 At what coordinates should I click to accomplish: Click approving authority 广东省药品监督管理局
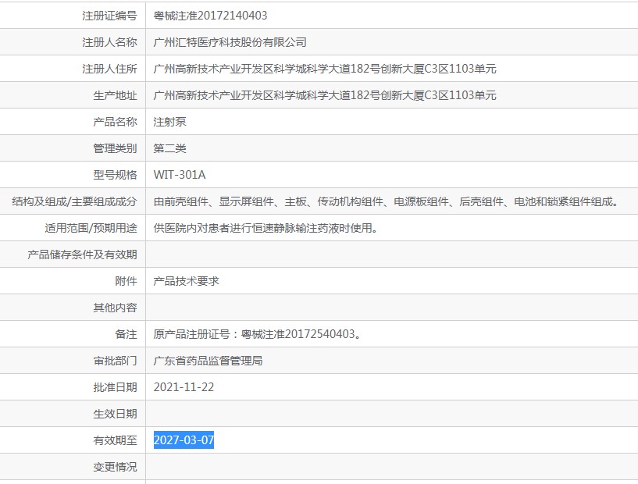click(x=208, y=361)
